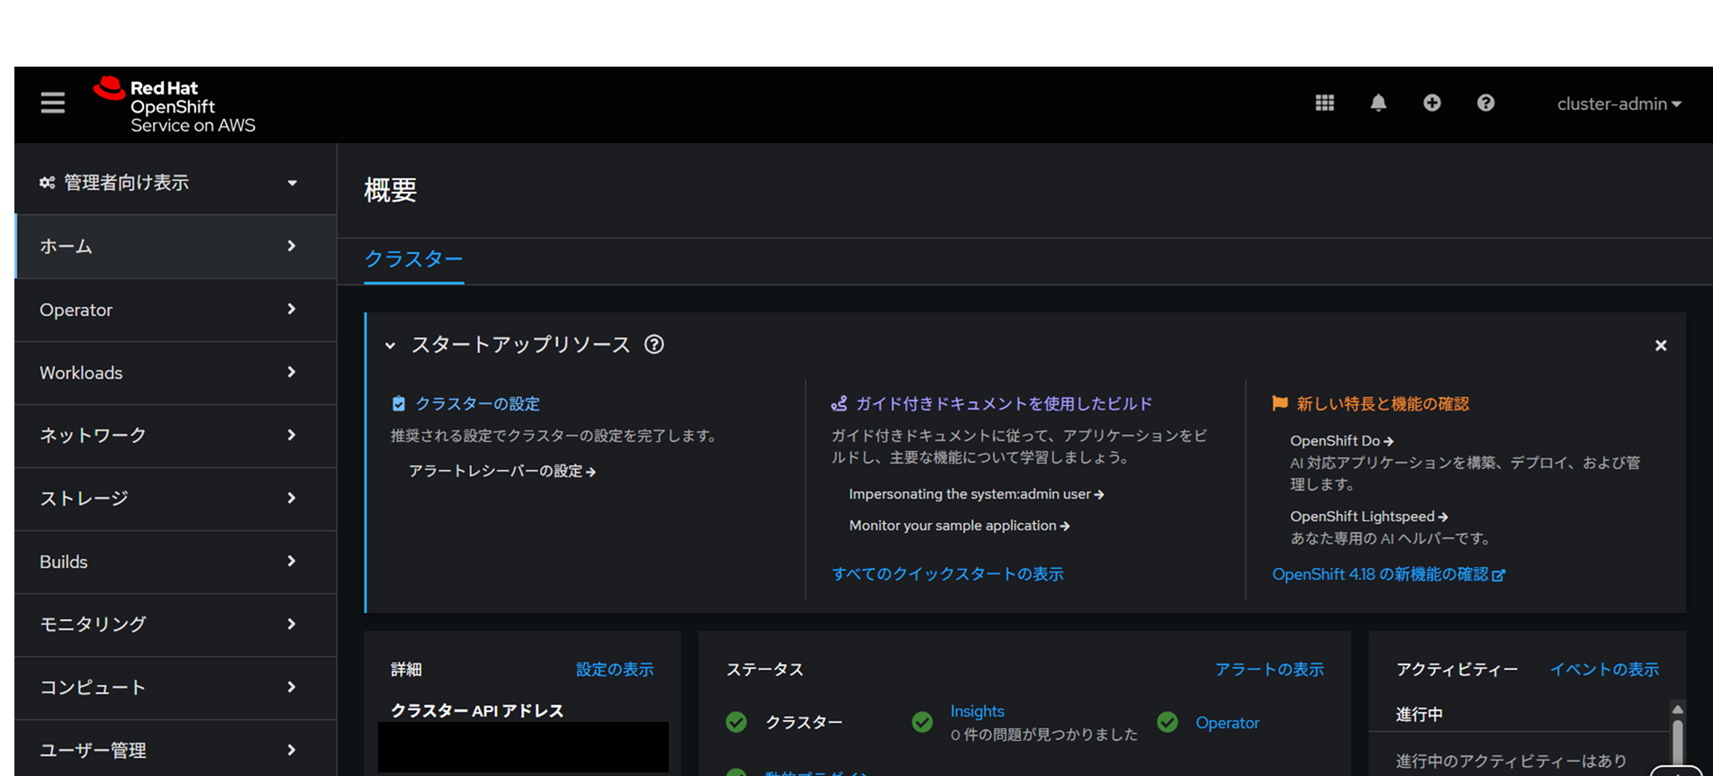Open すべてのクイックスタートの表示 link
This screenshot has height=776, width=1713.
[x=947, y=574]
